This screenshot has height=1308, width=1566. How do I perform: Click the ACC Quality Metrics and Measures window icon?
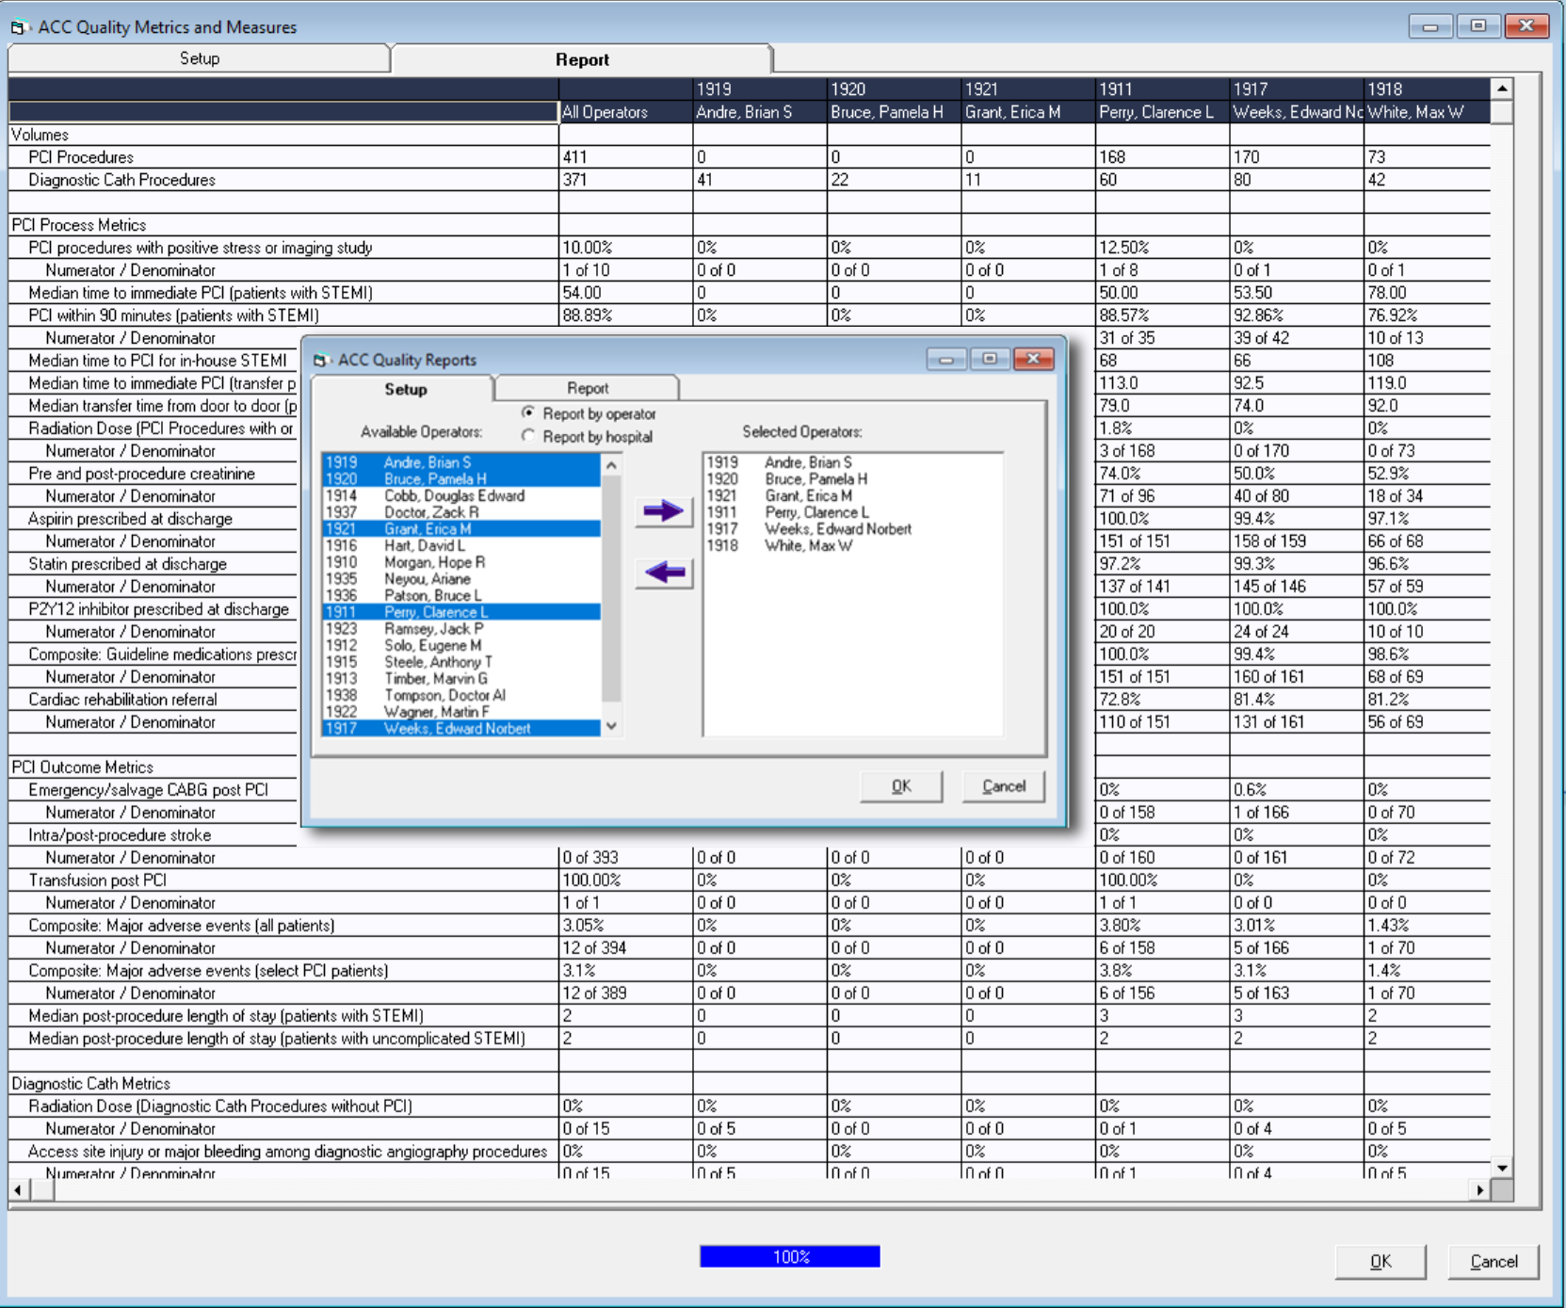tap(19, 27)
